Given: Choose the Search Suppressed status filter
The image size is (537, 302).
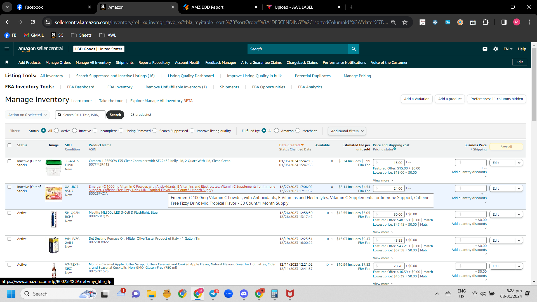Looking at the screenshot, I should pos(155,131).
